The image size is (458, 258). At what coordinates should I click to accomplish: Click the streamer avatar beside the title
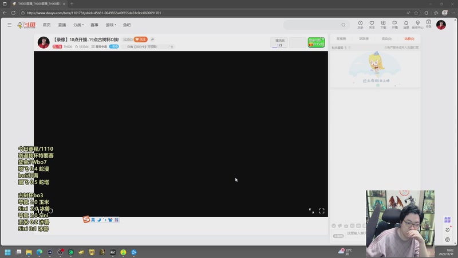pos(44,42)
